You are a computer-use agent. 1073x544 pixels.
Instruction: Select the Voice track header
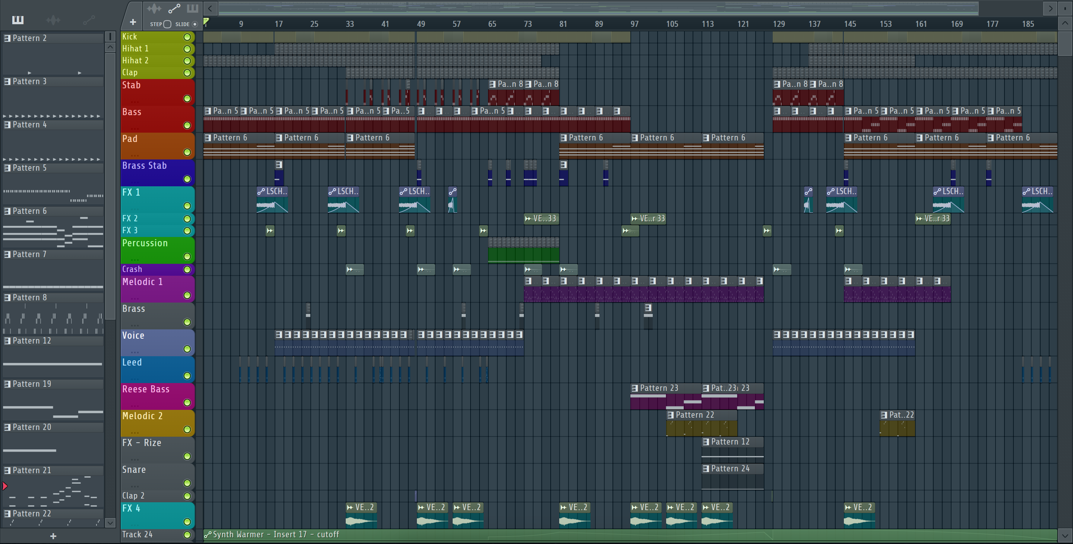point(158,342)
